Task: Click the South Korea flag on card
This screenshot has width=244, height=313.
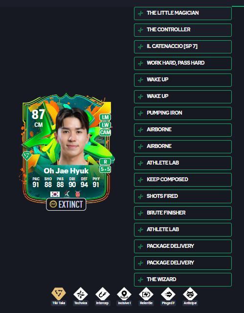Action: point(55,194)
